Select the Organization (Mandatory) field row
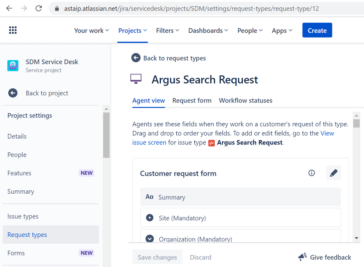The image size is (364, 267). coord(240,236)
